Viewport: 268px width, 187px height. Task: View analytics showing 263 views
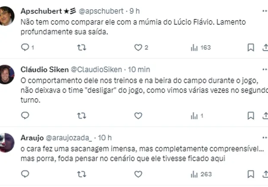pyautogui.click(x=201, y=174)
